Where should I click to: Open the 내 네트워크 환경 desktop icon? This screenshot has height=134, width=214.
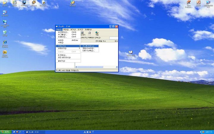point(5,24)
